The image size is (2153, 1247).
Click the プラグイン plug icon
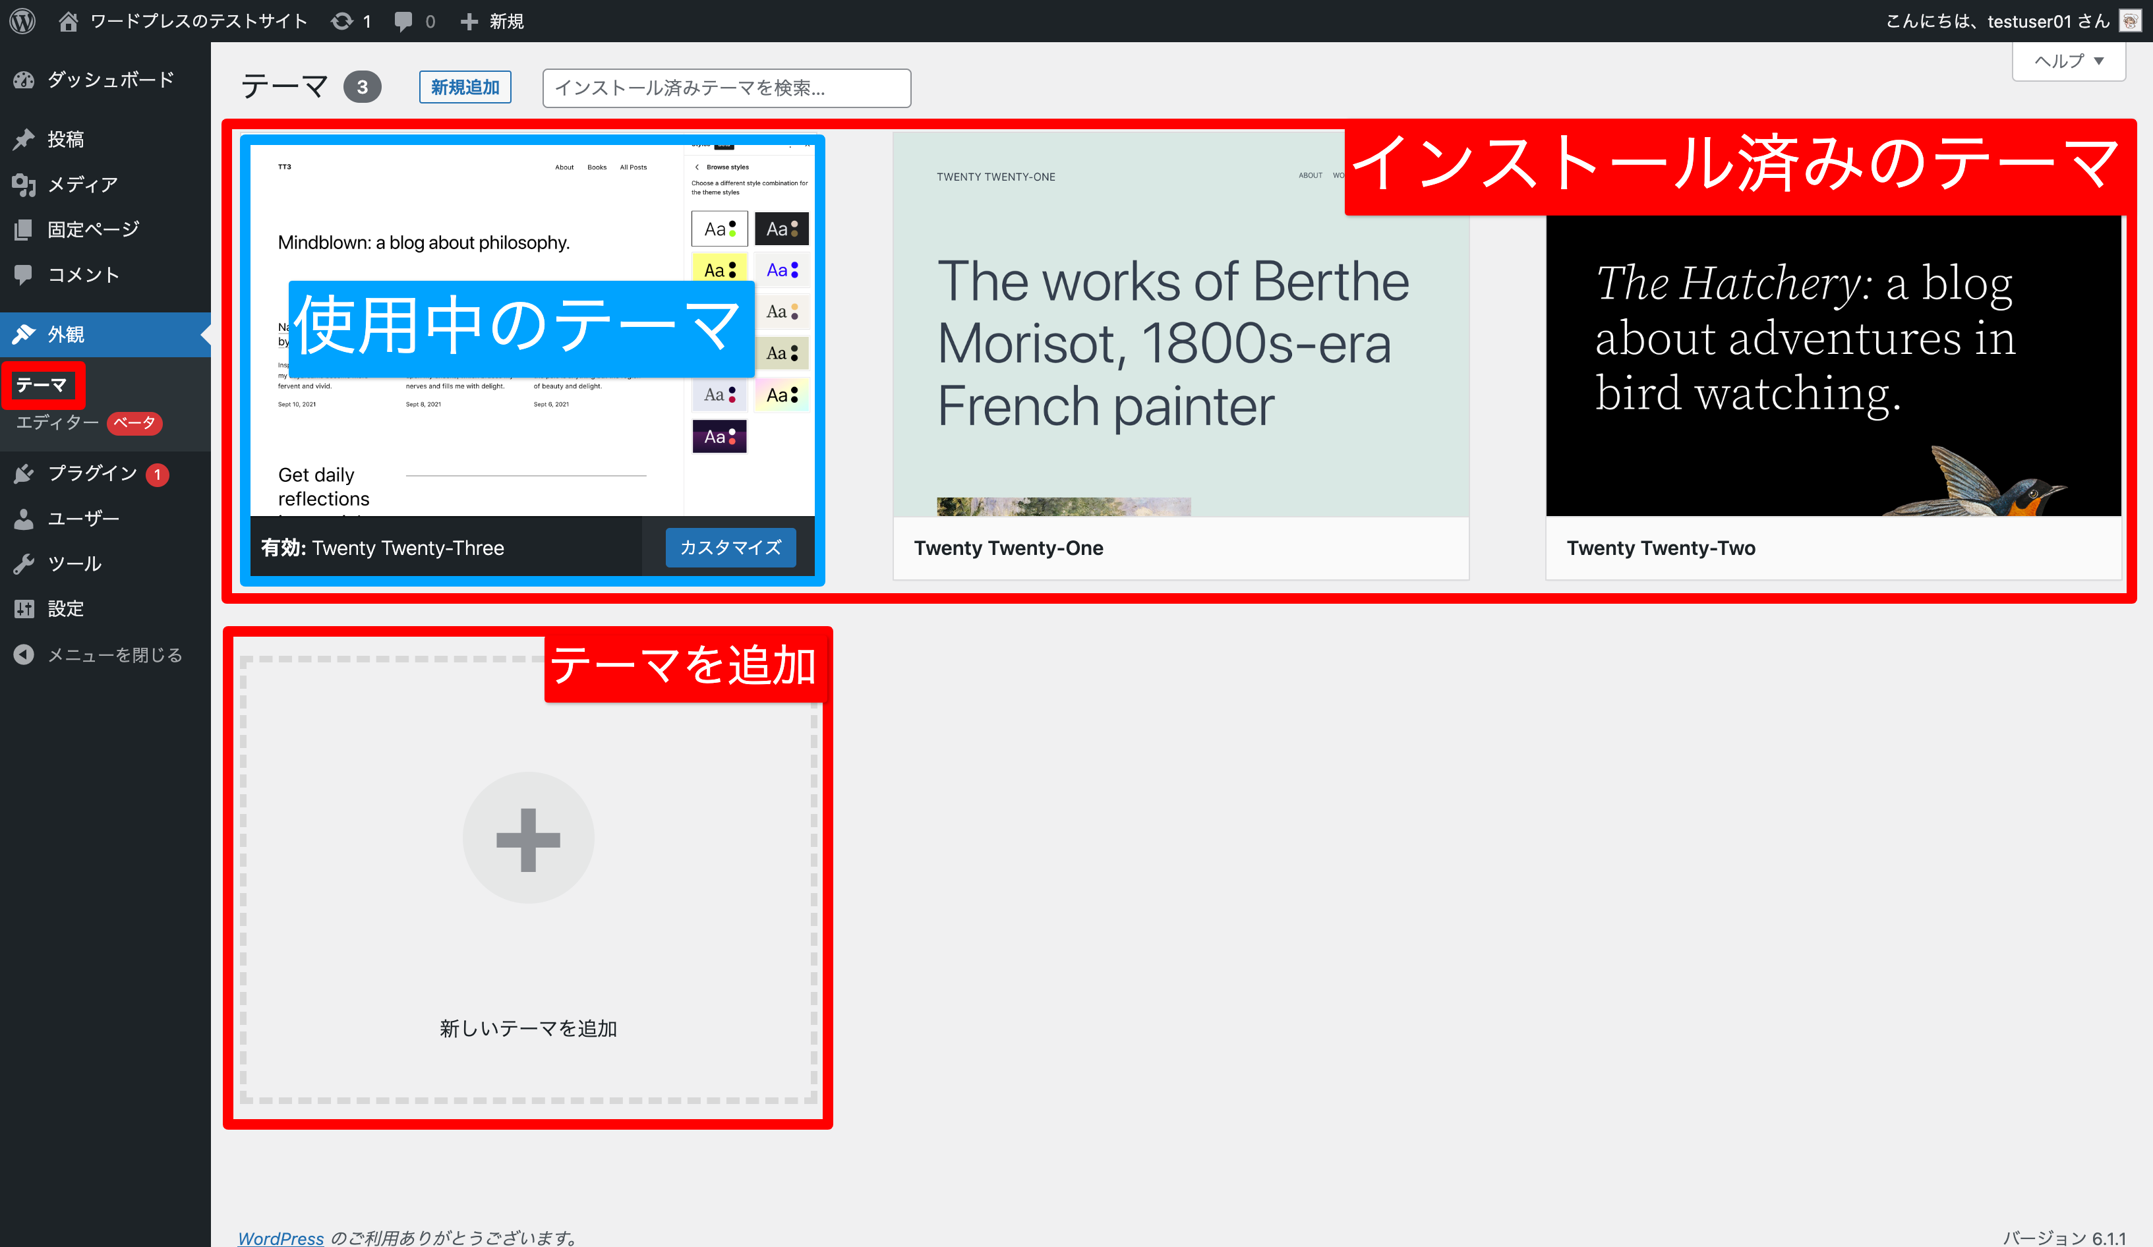[x=24, y=473]
